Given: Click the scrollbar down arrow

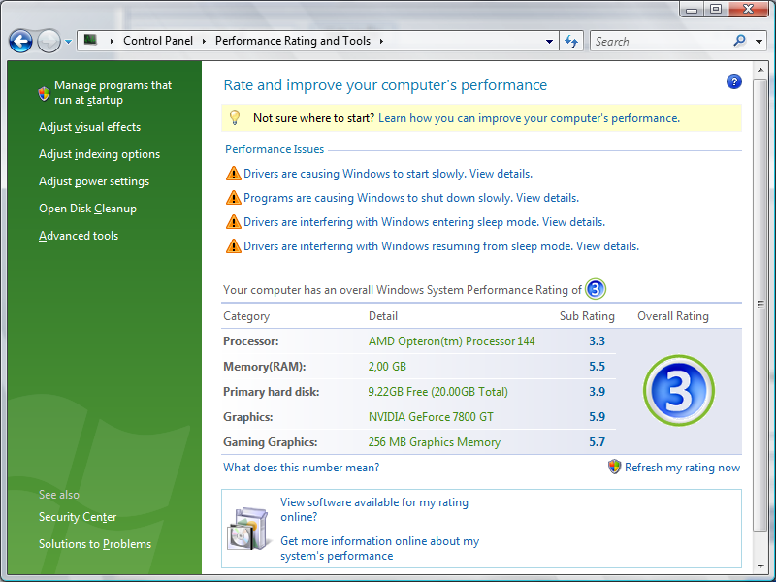Looking at the screenshot, I should coord(760,566).
